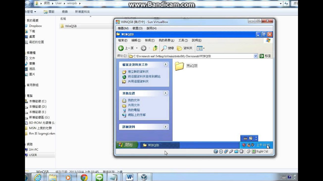This screenshot has height=181, width=323.
Task: Click the WINQSB taskbar button in XP
Action: pos(160,145)
